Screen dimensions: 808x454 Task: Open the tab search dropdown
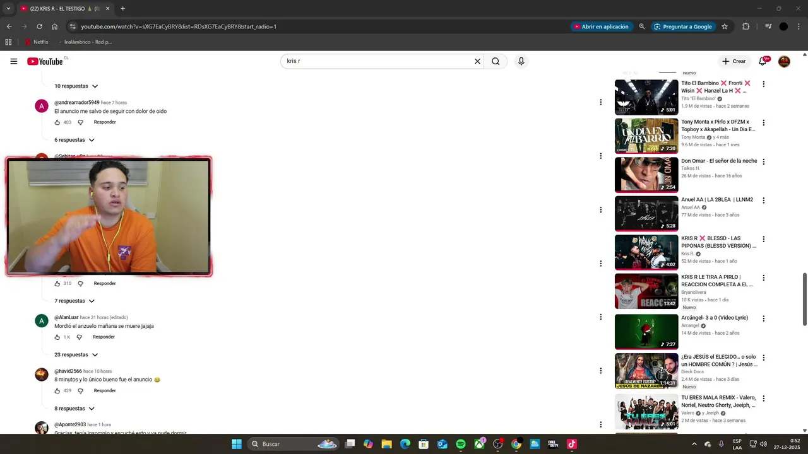8,9
